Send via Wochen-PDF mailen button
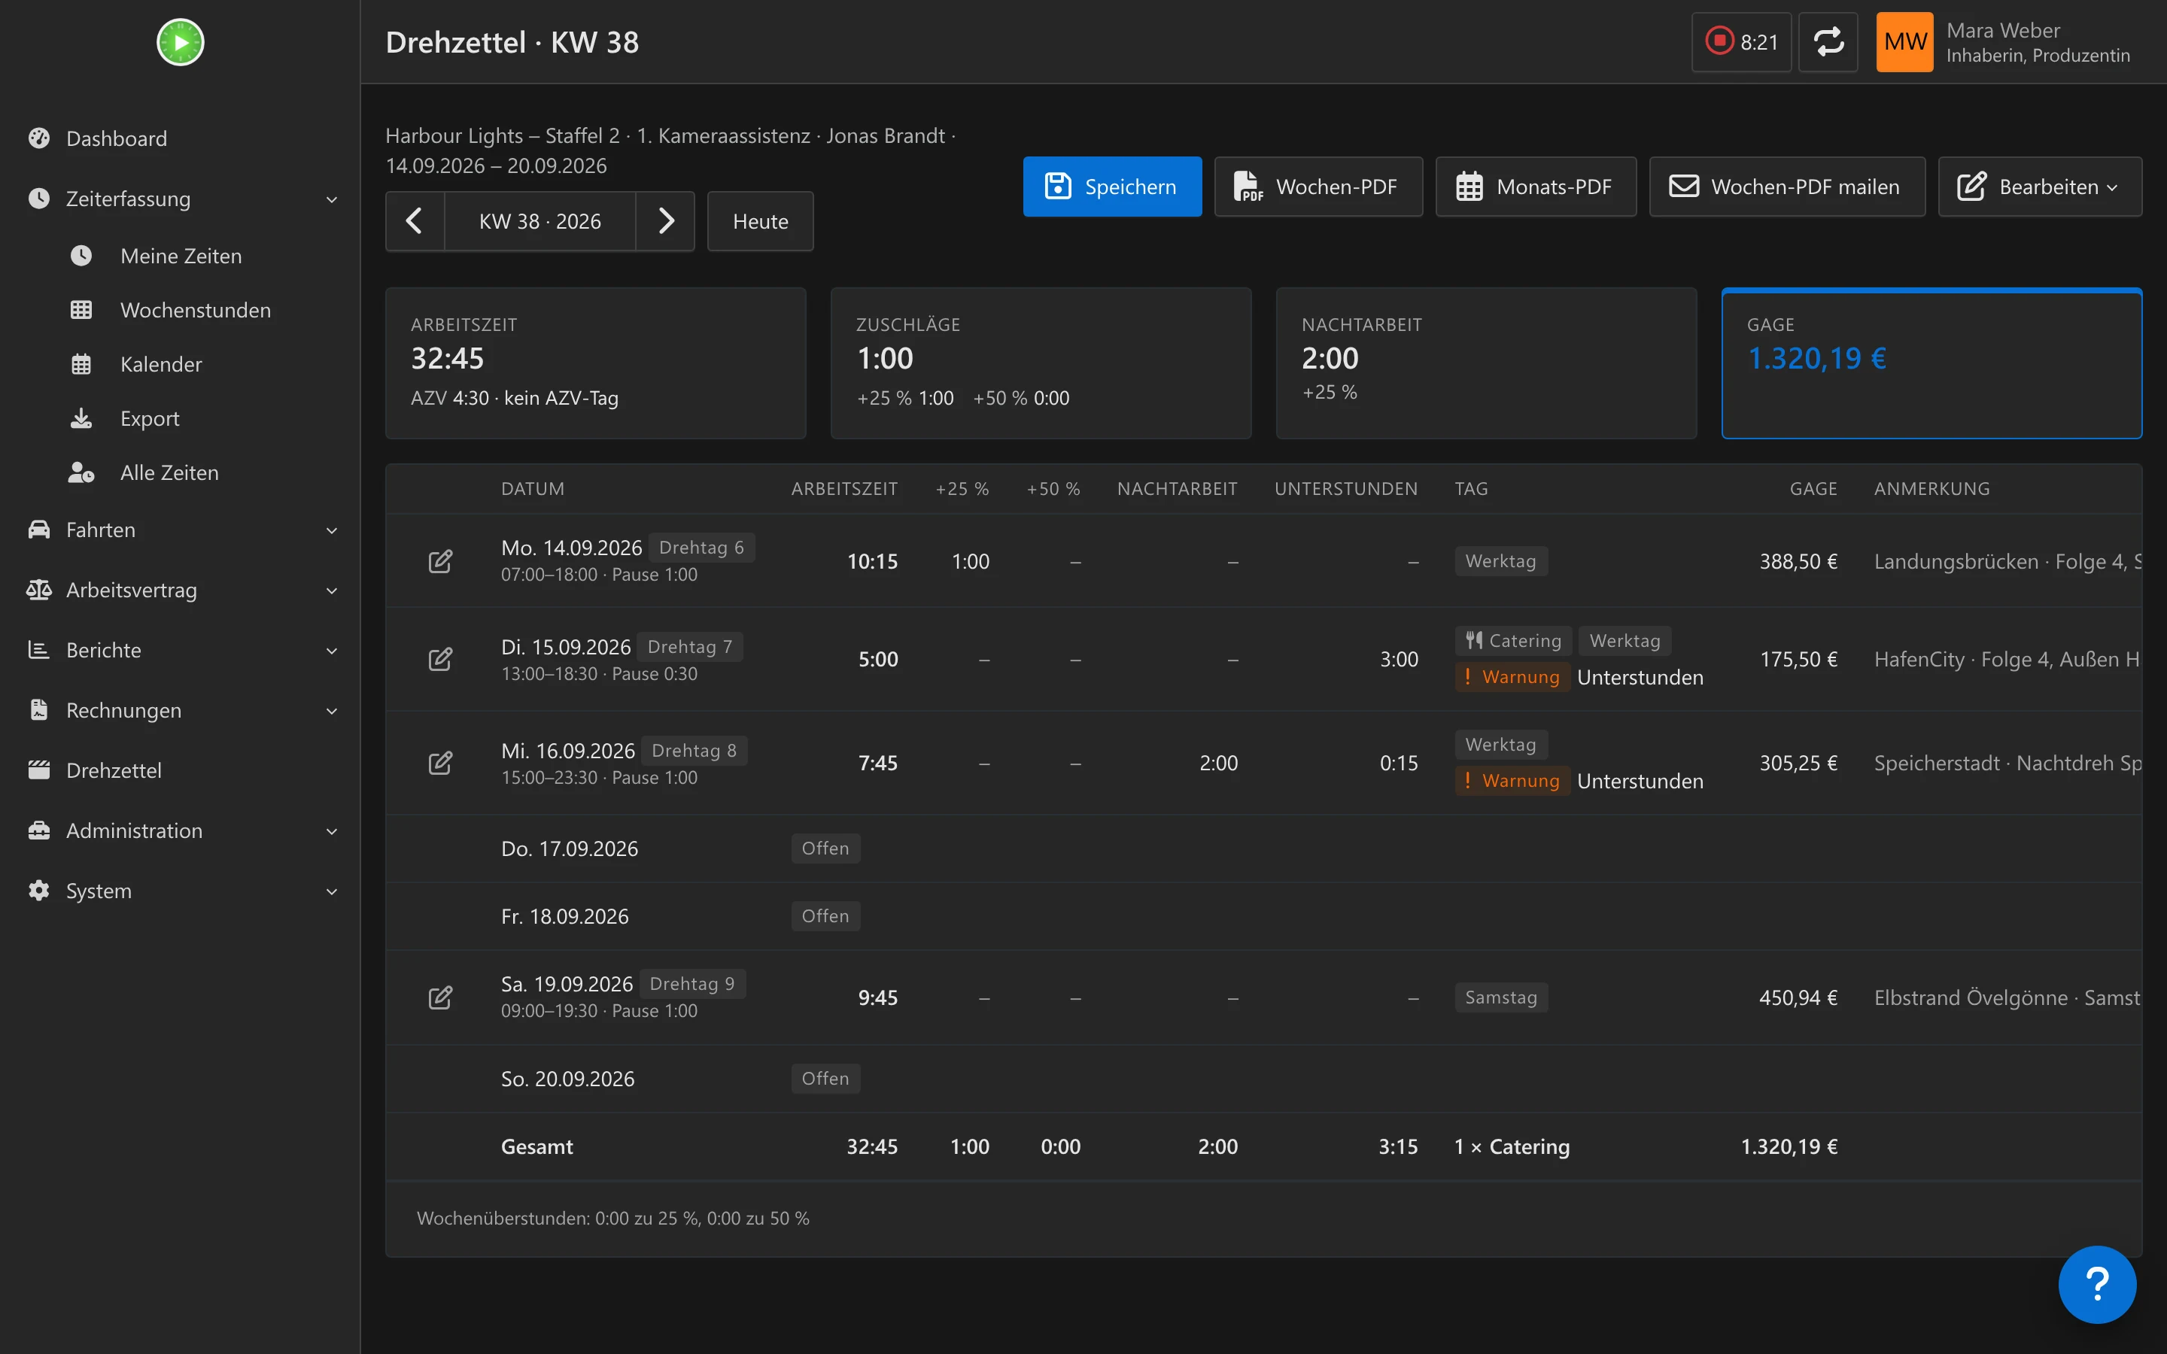Screen dimensions: 2167x1354 tap(1786, 187)
